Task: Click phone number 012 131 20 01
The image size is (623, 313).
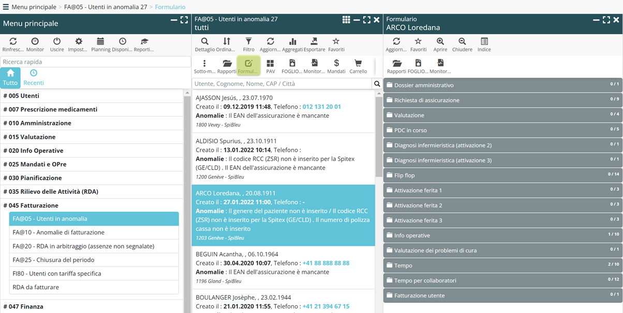Action: click(x=321, y=107)
